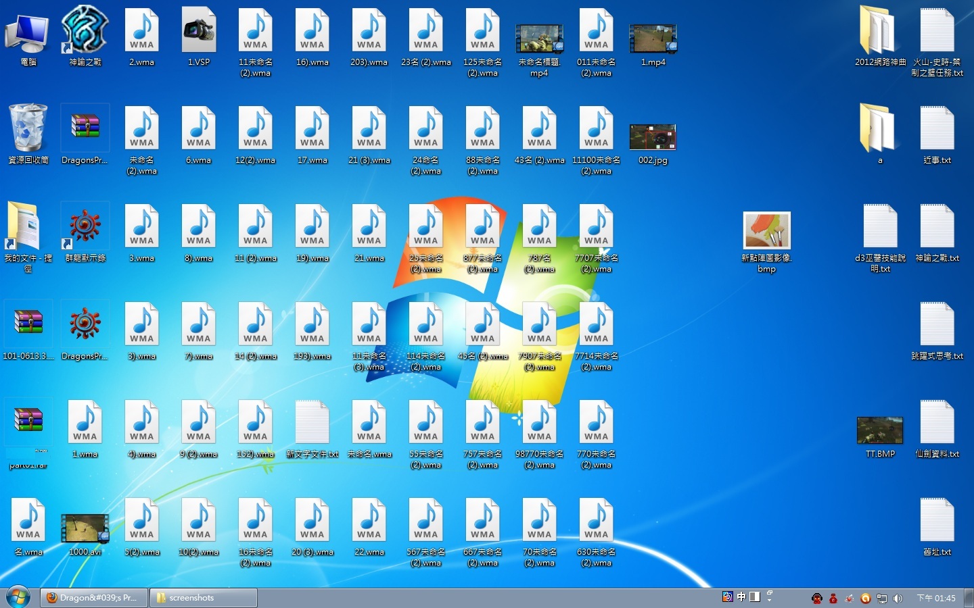Image resolution: width=974 pixels, height=608 pixels.
Task: Select the 名.wma audio file
Action: [x=28, y=527]
